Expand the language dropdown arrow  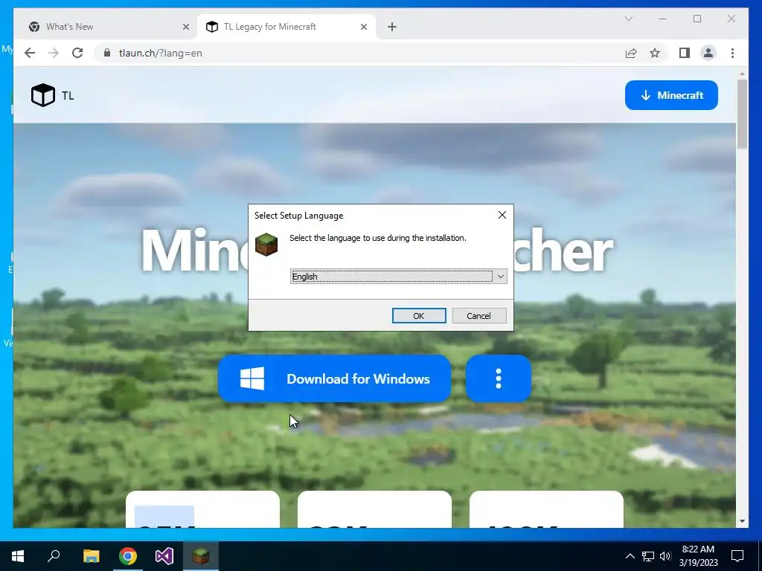click(x=500, y=277)
